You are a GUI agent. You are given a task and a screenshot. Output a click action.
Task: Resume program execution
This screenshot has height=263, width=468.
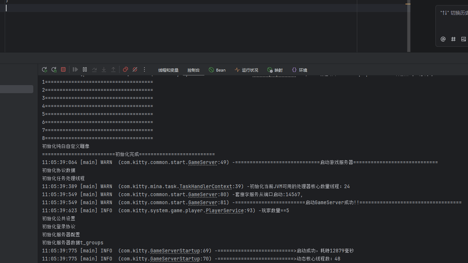[75, 70]
